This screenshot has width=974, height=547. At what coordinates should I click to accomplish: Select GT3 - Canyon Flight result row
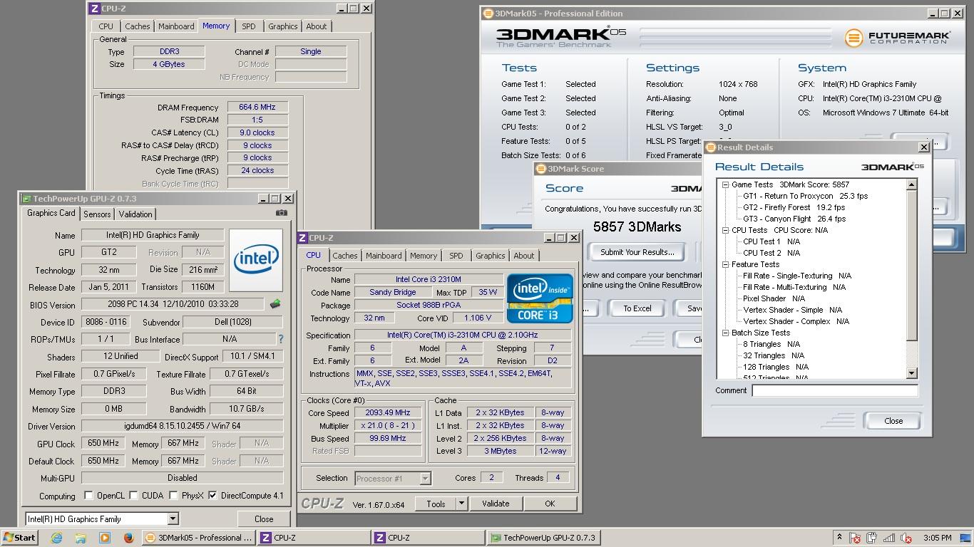tap(794, 219)
